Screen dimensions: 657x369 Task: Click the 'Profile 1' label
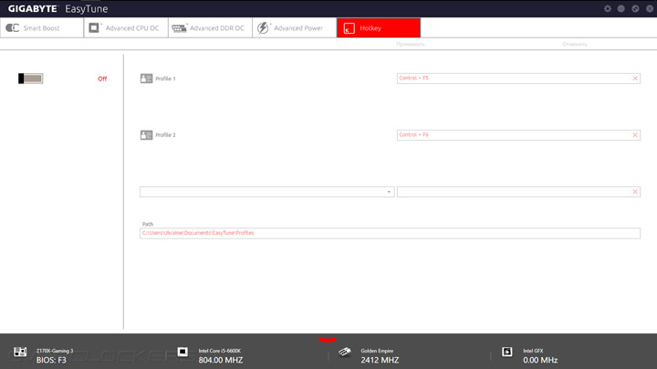coord(165,79)
